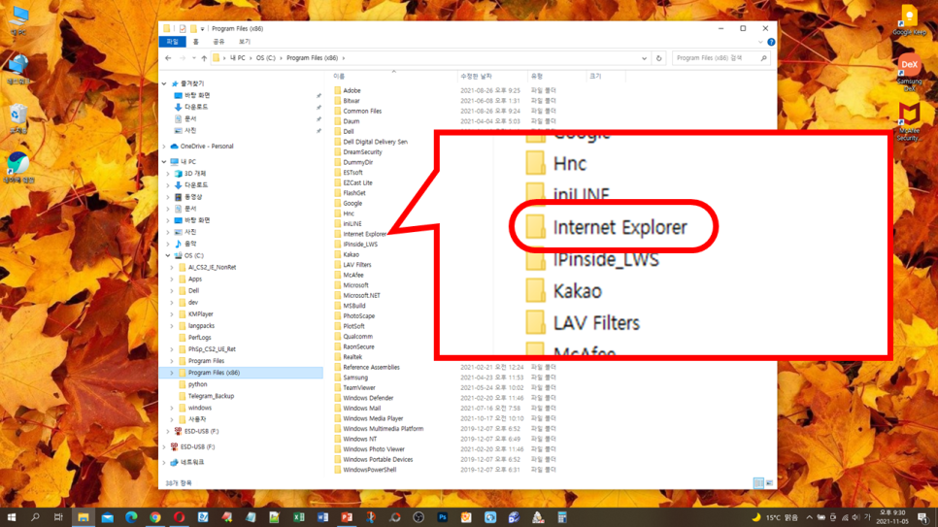
Task: Select 바탕 화면 under 즐겨찾기
Action: 197,95
